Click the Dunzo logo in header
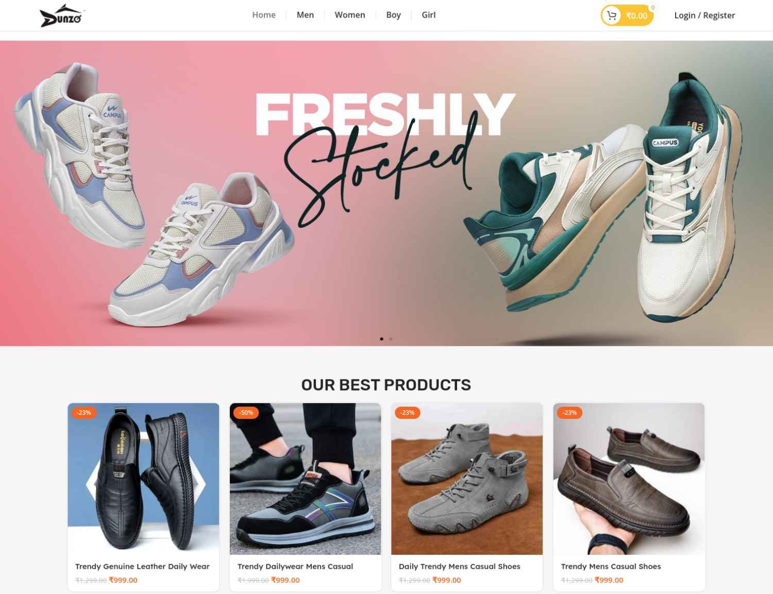 tap(62, 15)
